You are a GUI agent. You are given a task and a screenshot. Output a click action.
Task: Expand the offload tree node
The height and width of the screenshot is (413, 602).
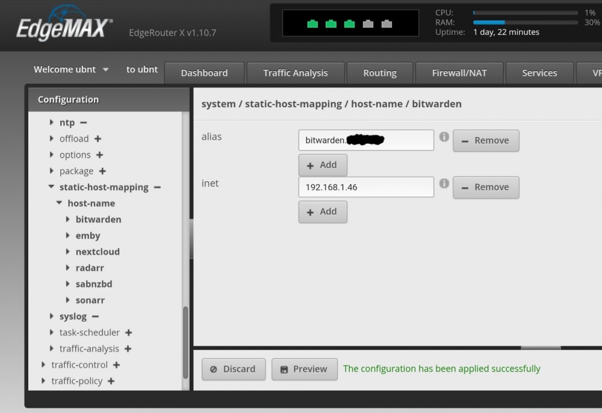[x=51, y=138]
